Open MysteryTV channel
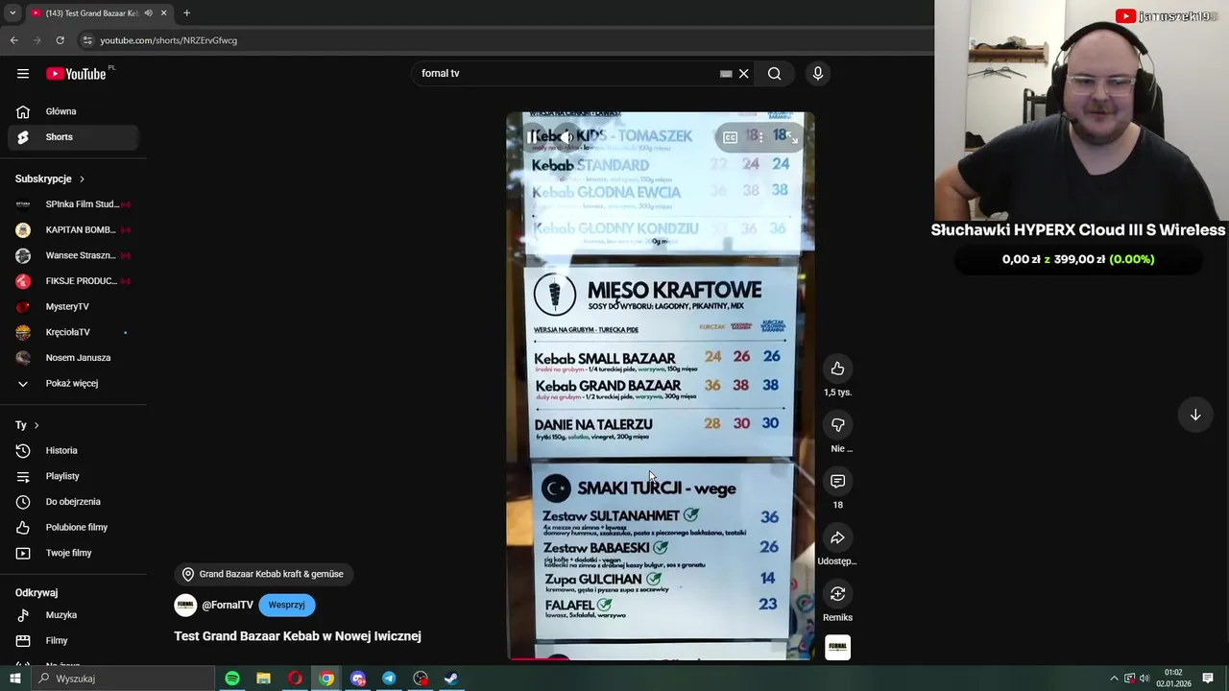 [x=73, y=307]
